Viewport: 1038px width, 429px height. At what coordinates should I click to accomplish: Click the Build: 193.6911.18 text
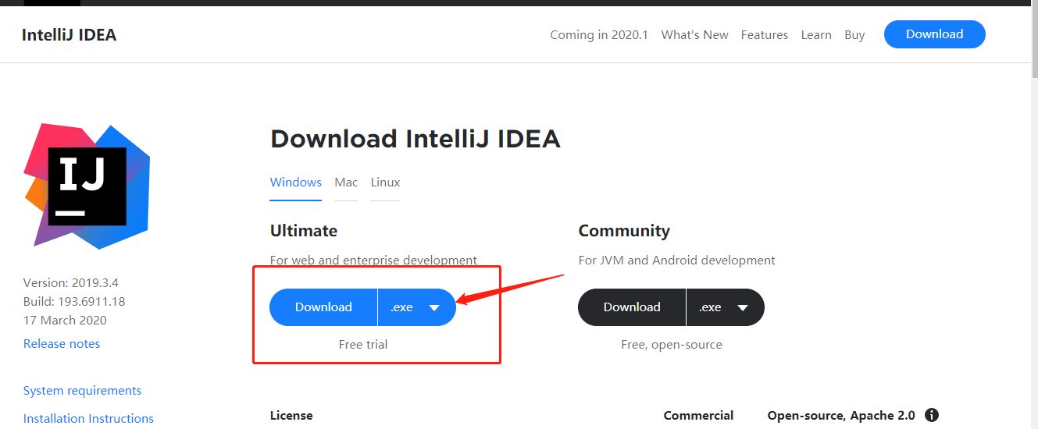tap(74, 302)
